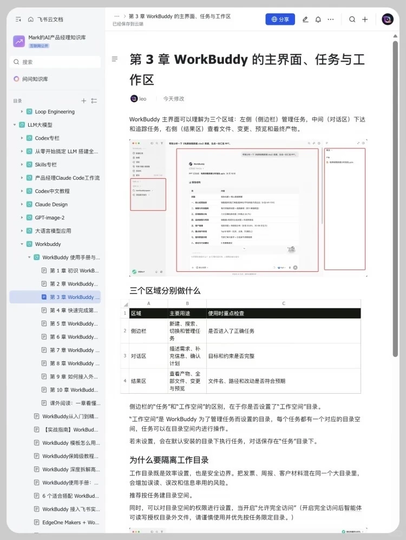Select column B header in table
Viewport: 406px width, 540px height.
[187, 303]
